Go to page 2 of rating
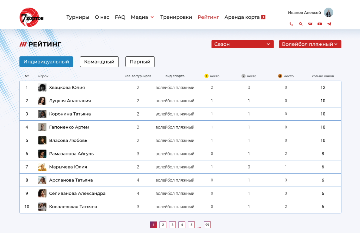360x233 pixels. [163, 225]
